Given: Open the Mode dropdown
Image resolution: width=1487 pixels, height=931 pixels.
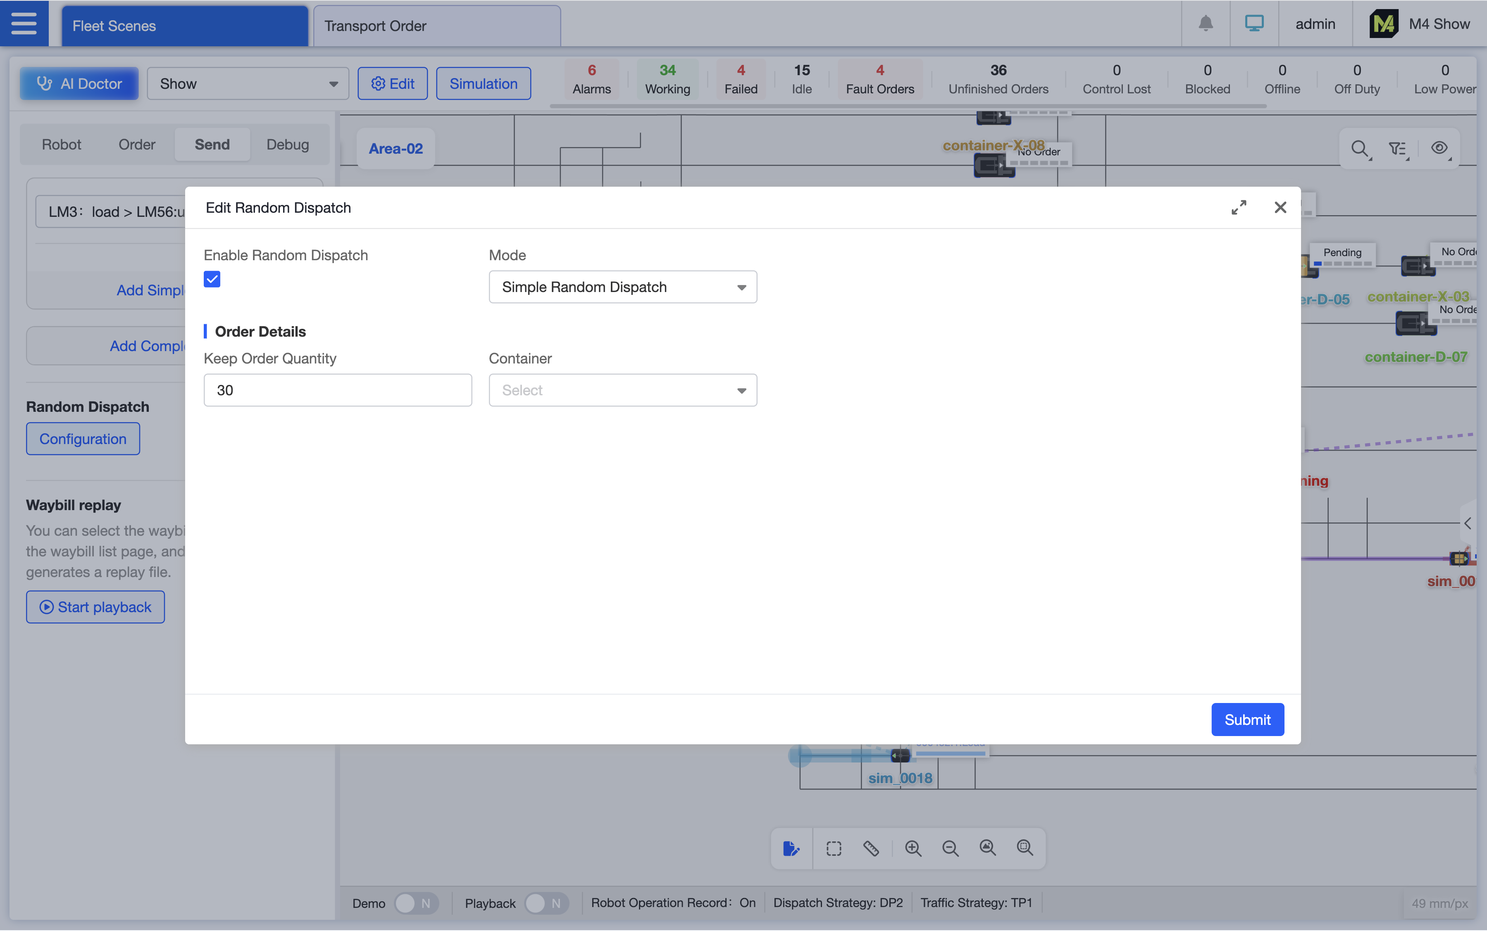Looking at the screenshot, I should click(622, 287).
